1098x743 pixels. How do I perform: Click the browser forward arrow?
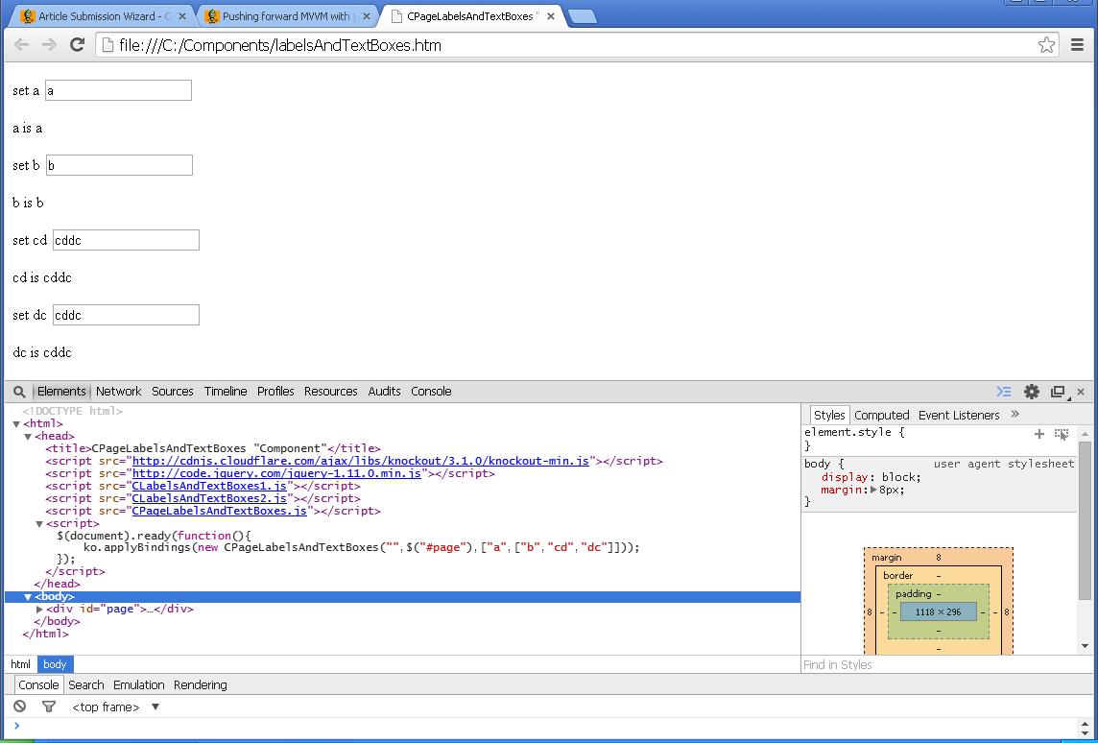point(49,45)
